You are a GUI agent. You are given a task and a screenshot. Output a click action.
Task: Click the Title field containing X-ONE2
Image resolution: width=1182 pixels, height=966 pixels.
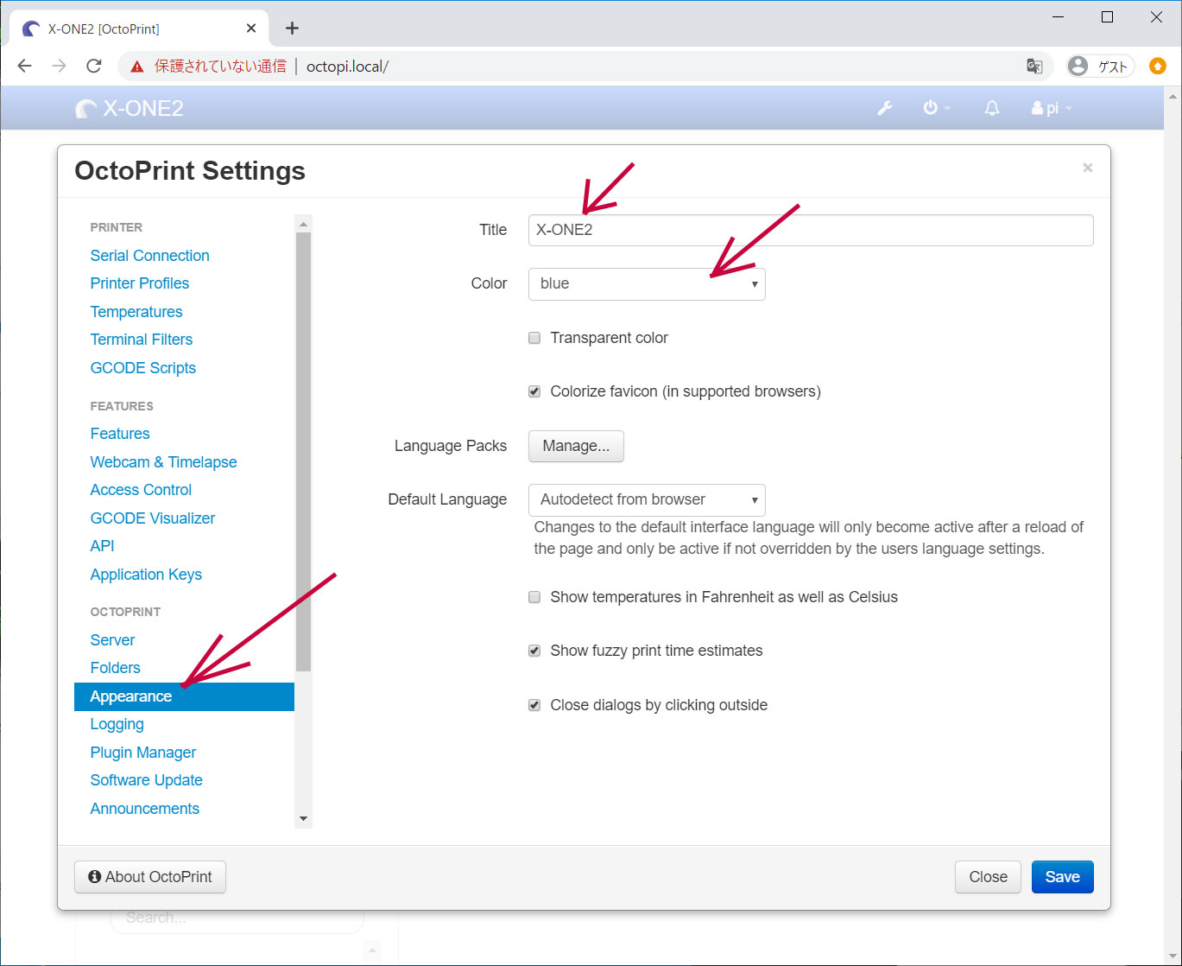[811, 230]
